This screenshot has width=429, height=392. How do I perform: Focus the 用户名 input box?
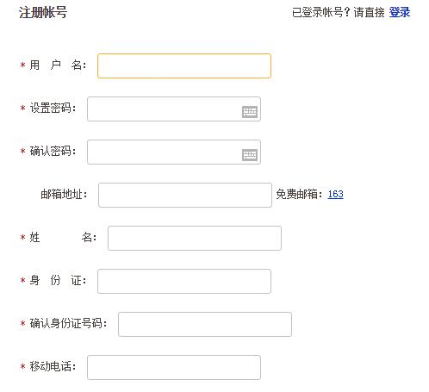click(x=184, y=65)
